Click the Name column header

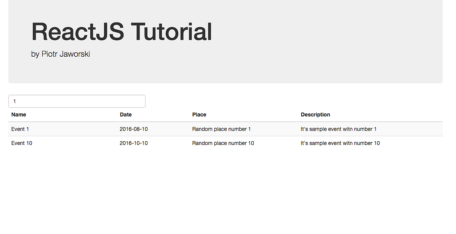click(x=19, y=115)
